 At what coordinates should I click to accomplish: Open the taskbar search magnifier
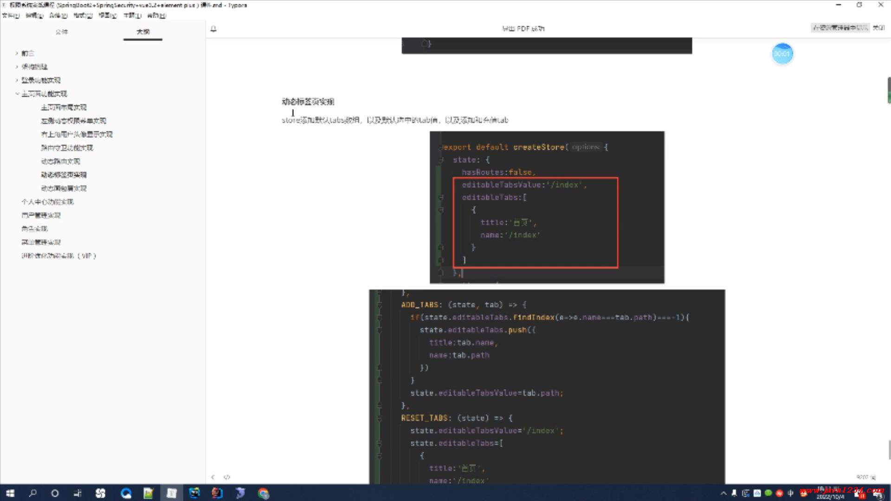(x=32, y=493)
